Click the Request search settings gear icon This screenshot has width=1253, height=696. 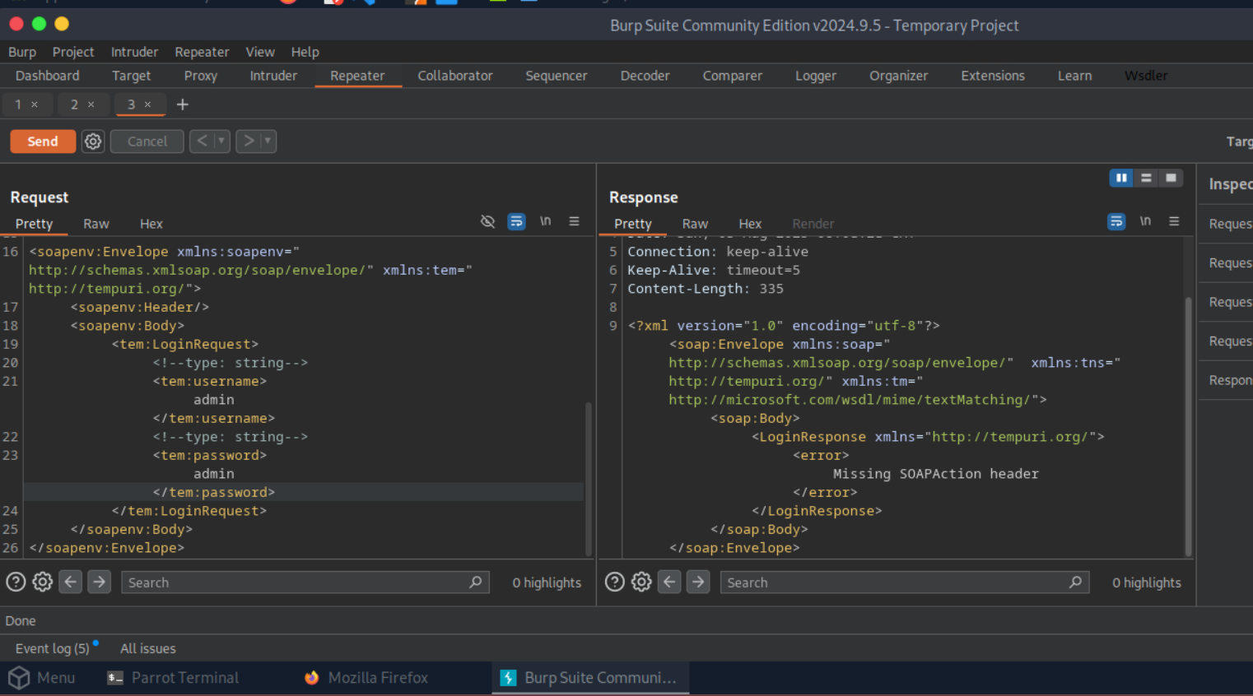click(43, 582)
